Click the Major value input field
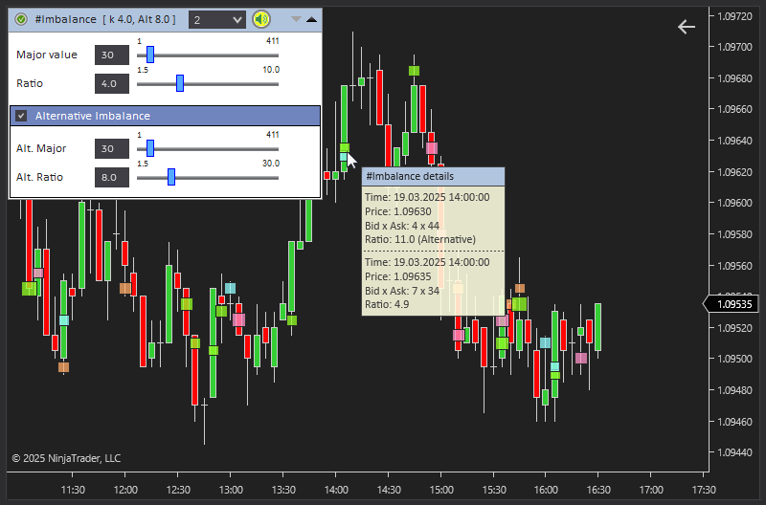The height and width of the screenshot is (505, 766). 111,55
